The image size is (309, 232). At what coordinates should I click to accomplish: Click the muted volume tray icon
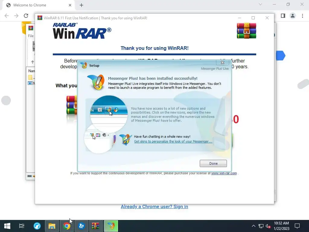[268, 226]
